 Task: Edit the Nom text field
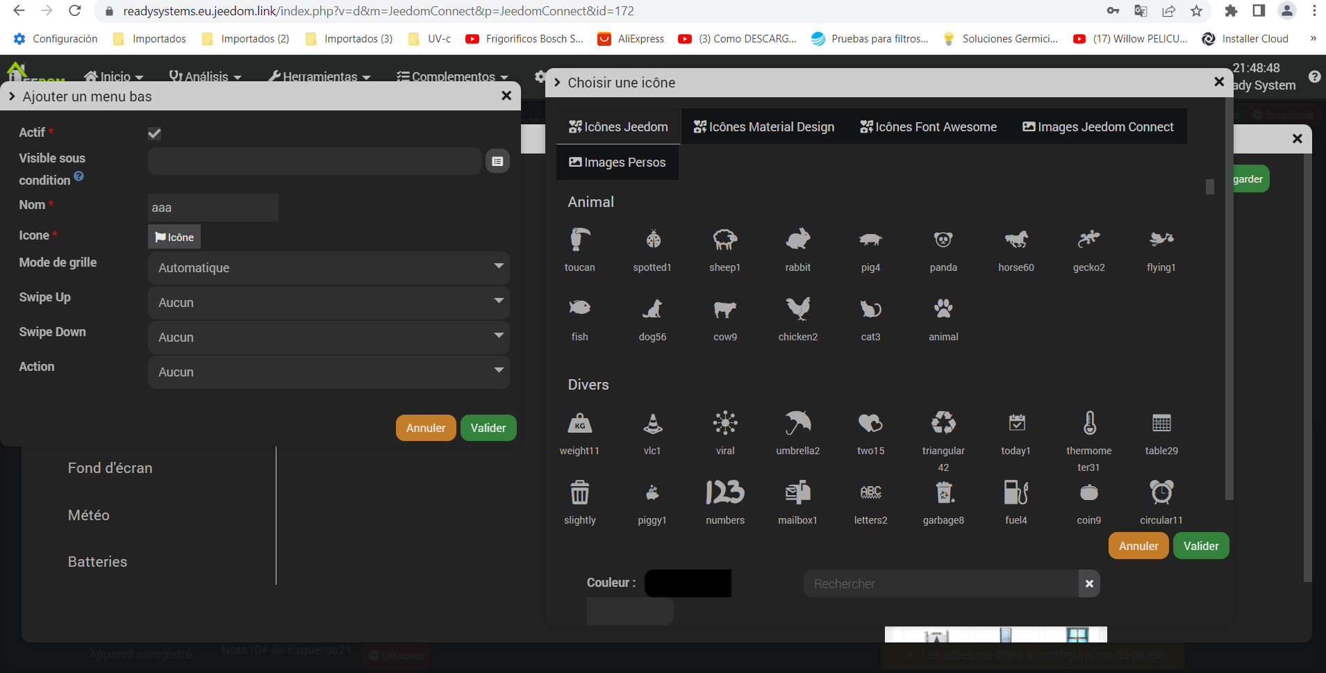click(213, 208)
